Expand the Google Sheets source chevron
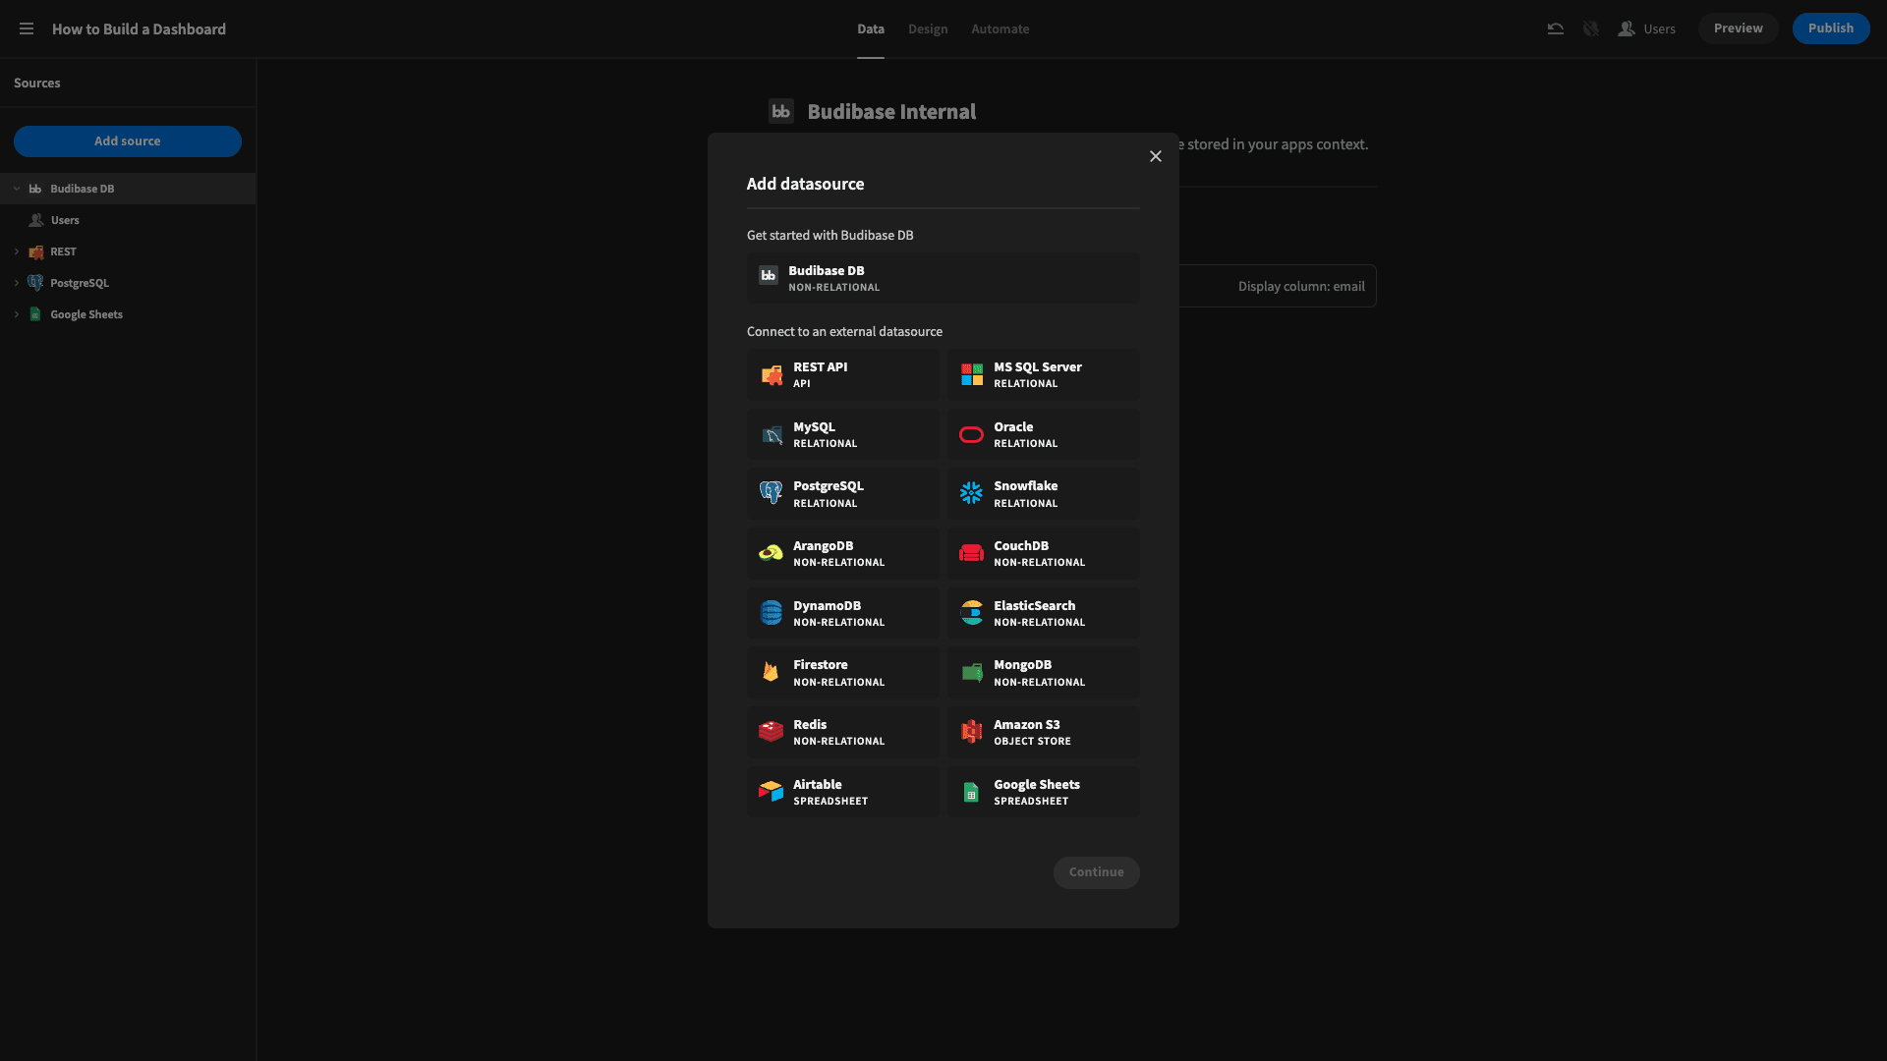1887x1061 pixels. click(x=17, y=314)
